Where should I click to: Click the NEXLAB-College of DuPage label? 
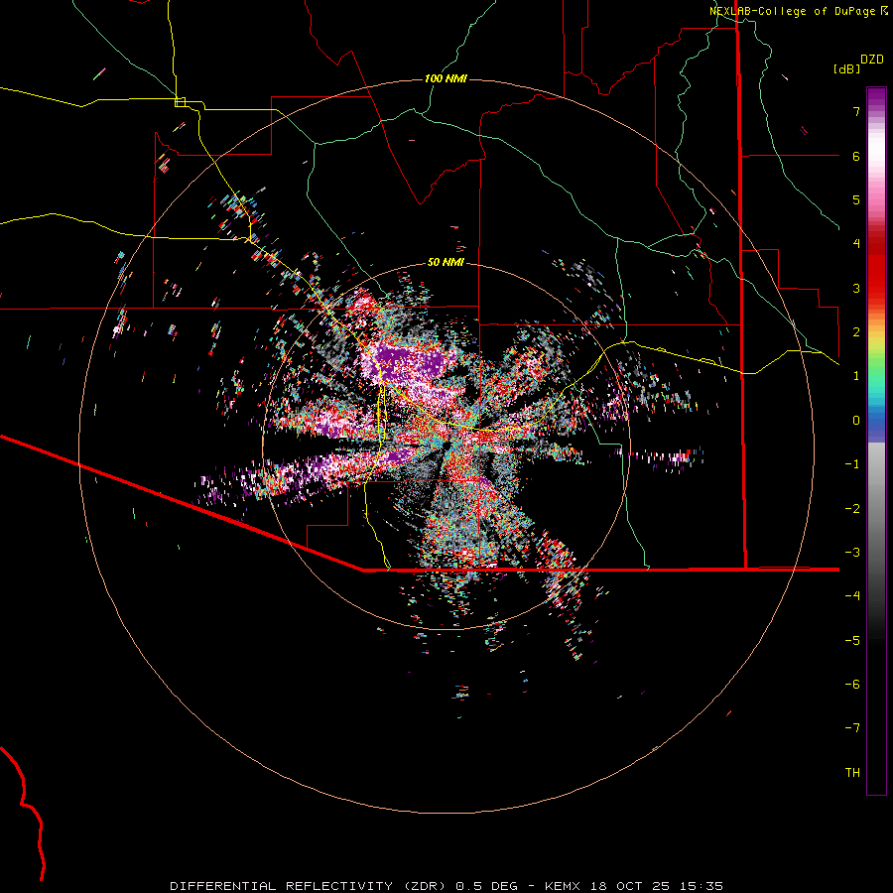(792, 11)
